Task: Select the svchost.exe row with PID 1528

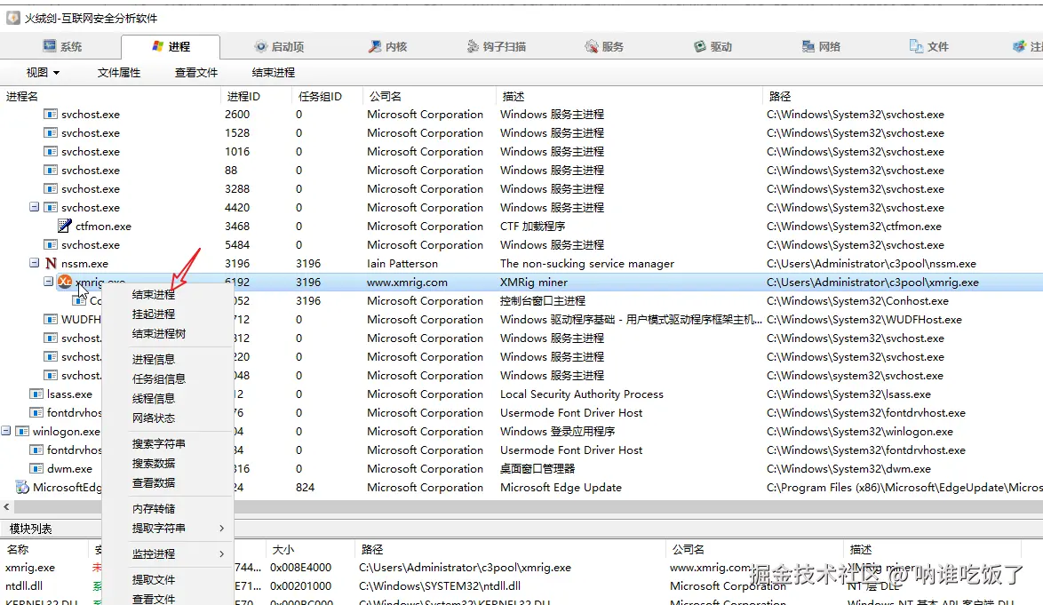Action: (521, 133)
